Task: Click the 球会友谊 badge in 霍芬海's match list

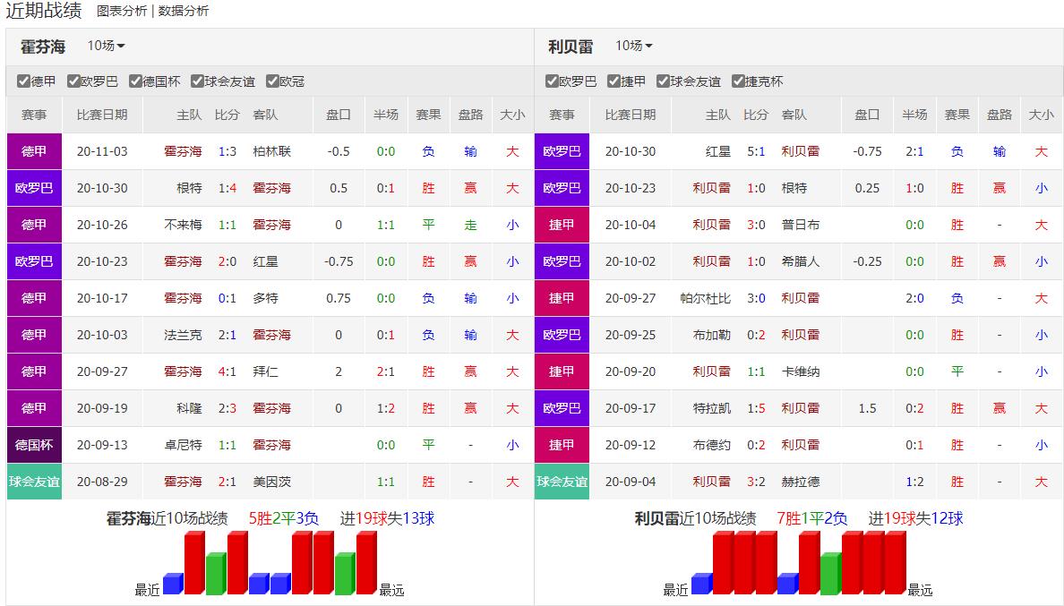Action: pos(34,482)
